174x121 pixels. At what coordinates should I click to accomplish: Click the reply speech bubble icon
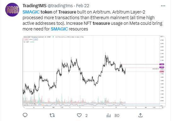pos(25,115)
